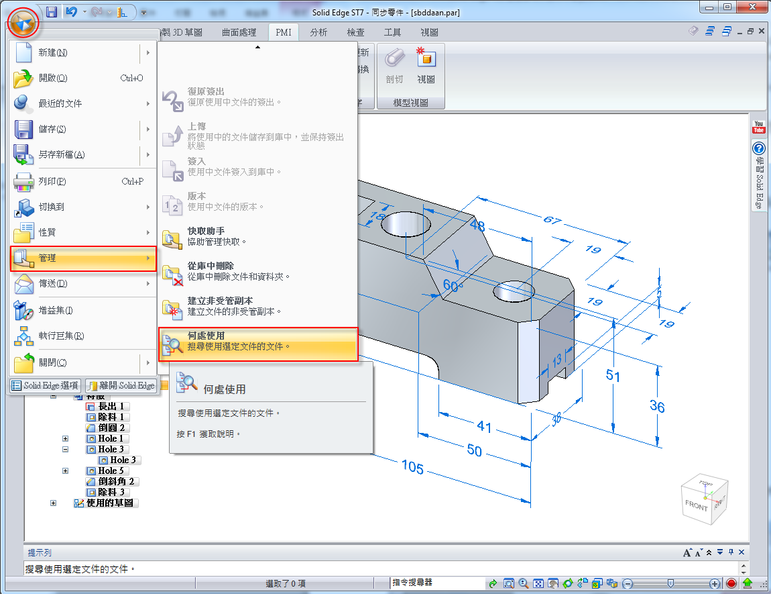
Task: Click the fit view icon in status bar
Action: click(x=538, y=584)
